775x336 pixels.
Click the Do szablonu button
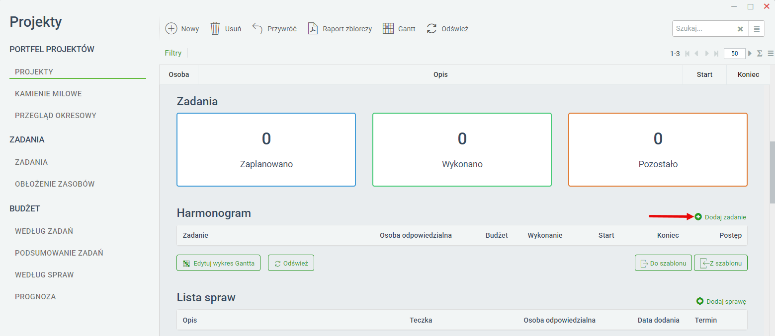point(663,263)
